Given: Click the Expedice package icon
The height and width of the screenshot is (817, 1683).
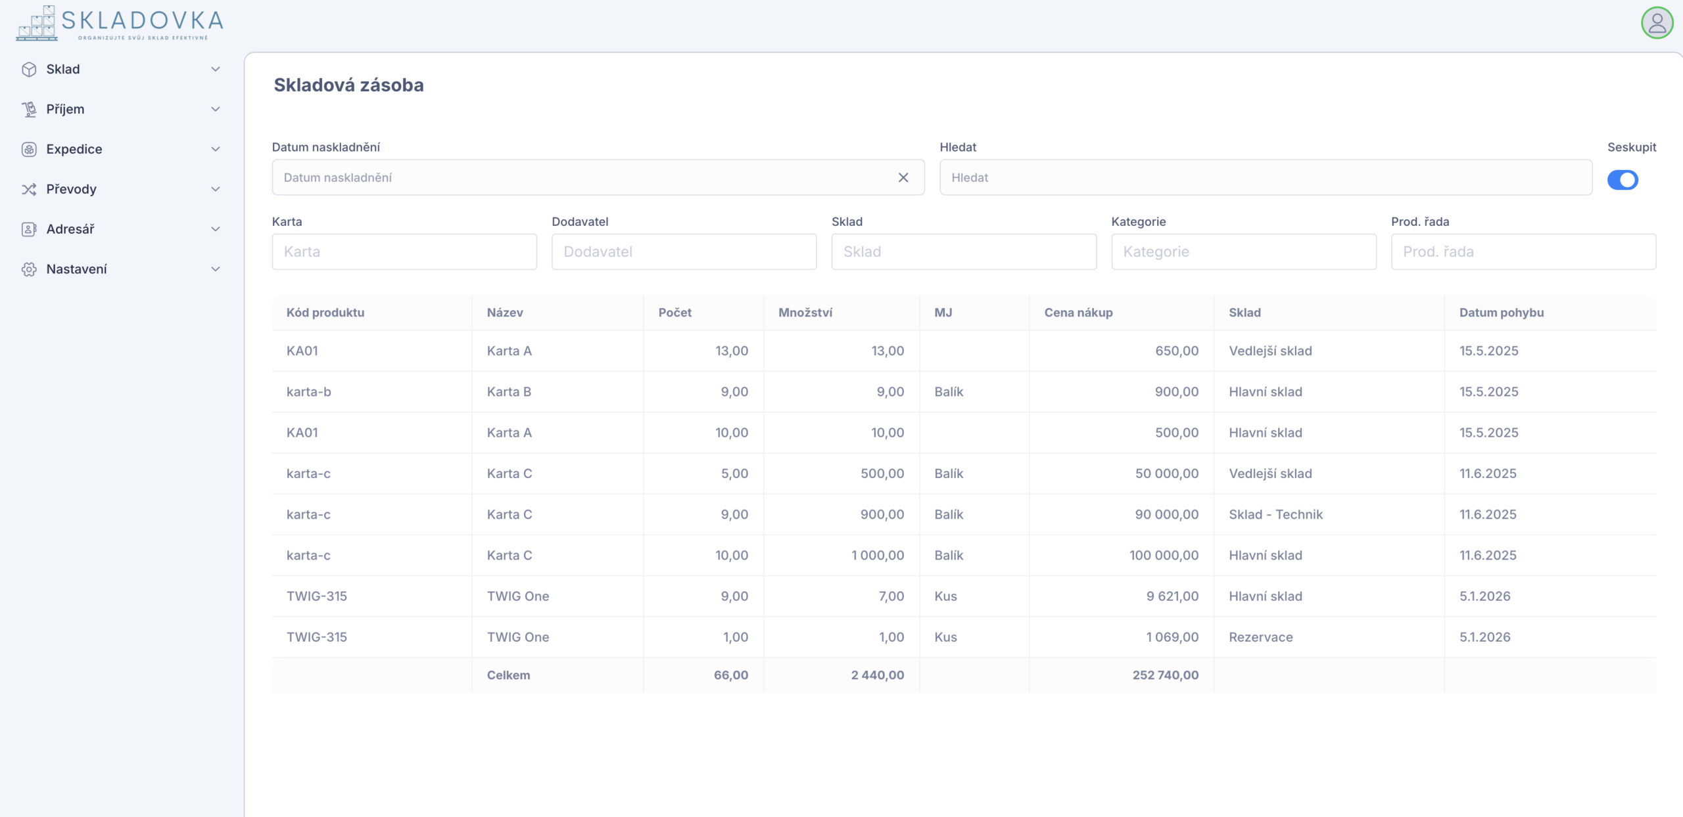Looking at the screenshot, I should [29, 150].
